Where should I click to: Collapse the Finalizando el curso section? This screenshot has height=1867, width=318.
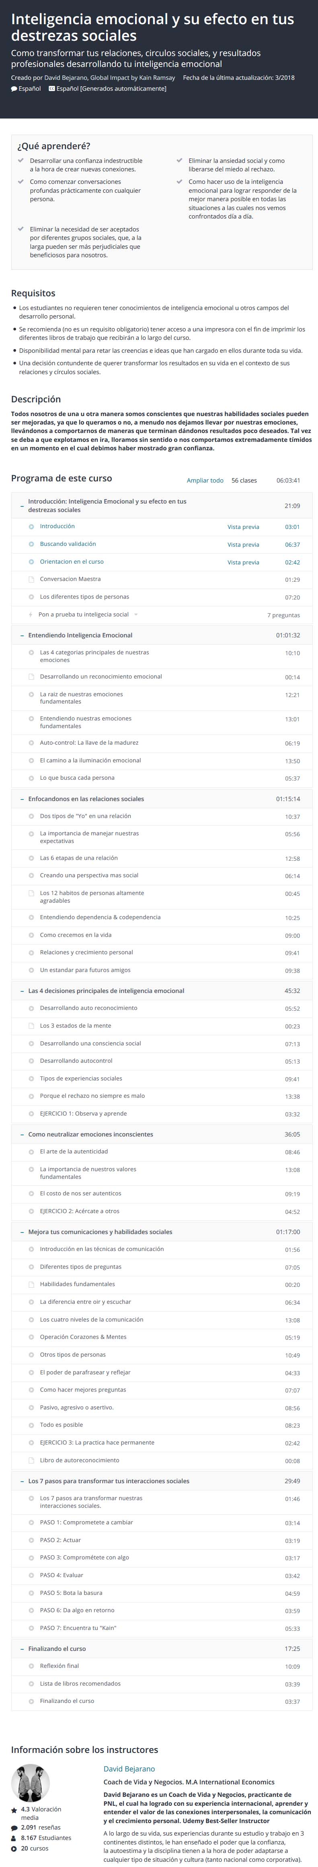click(x=22, y=1648)
